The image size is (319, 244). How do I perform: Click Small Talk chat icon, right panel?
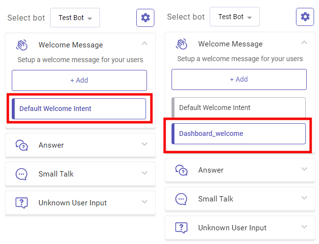click(181, 199)
